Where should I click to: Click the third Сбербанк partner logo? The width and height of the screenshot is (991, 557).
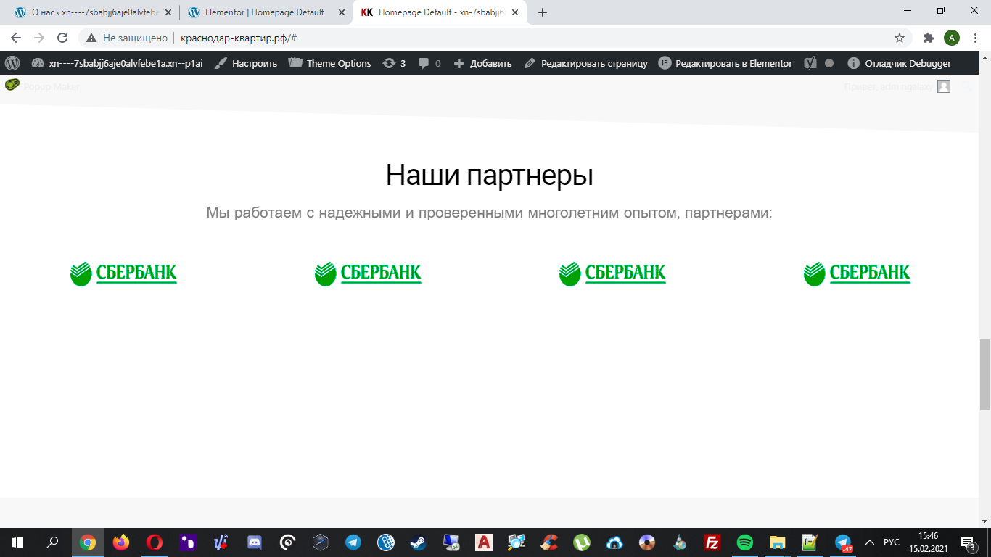coord(612,273)
